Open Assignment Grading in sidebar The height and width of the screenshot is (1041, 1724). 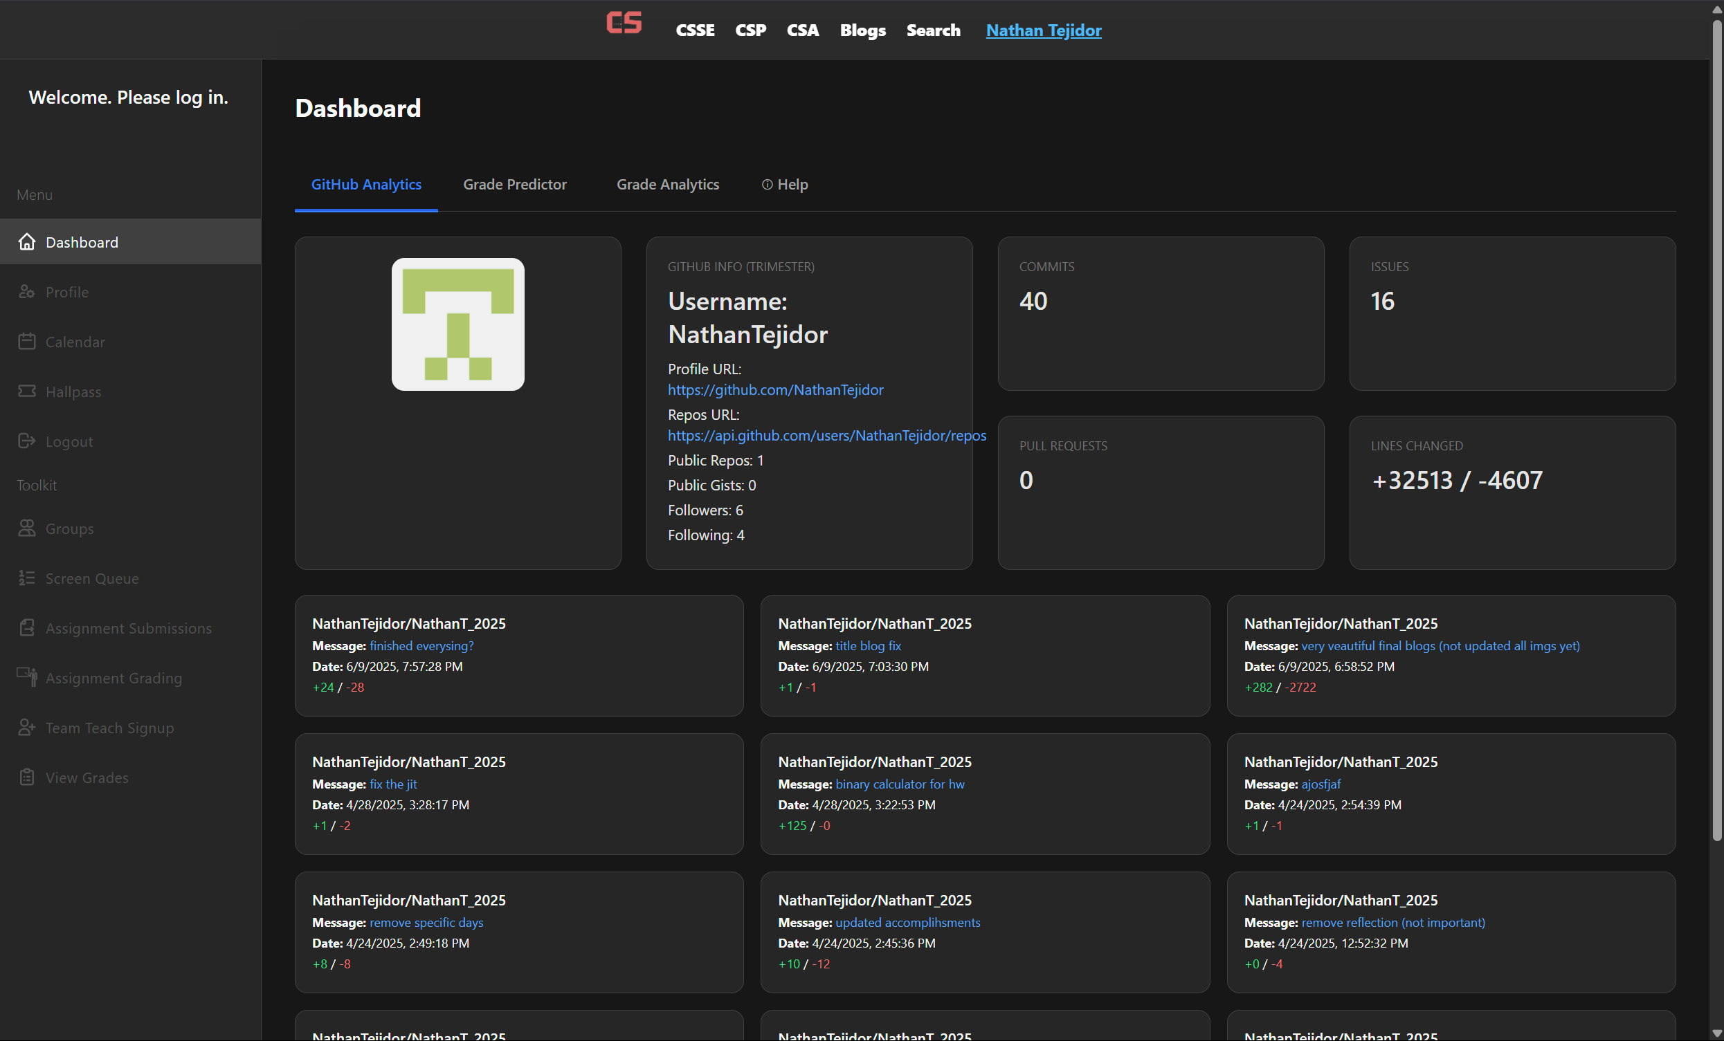(130, 677)
